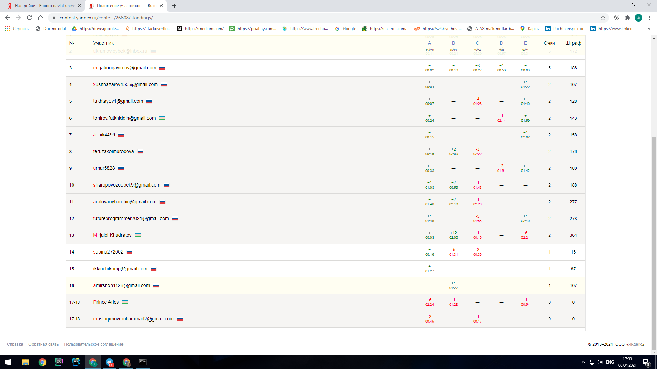This screenshot has width=657, height=369.
Task: Click the page vertical scrollbar thumb
Action: [654, 243]
